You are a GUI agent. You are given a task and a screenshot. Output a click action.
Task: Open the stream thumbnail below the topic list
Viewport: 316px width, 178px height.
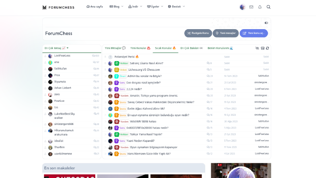click(241, 170)
